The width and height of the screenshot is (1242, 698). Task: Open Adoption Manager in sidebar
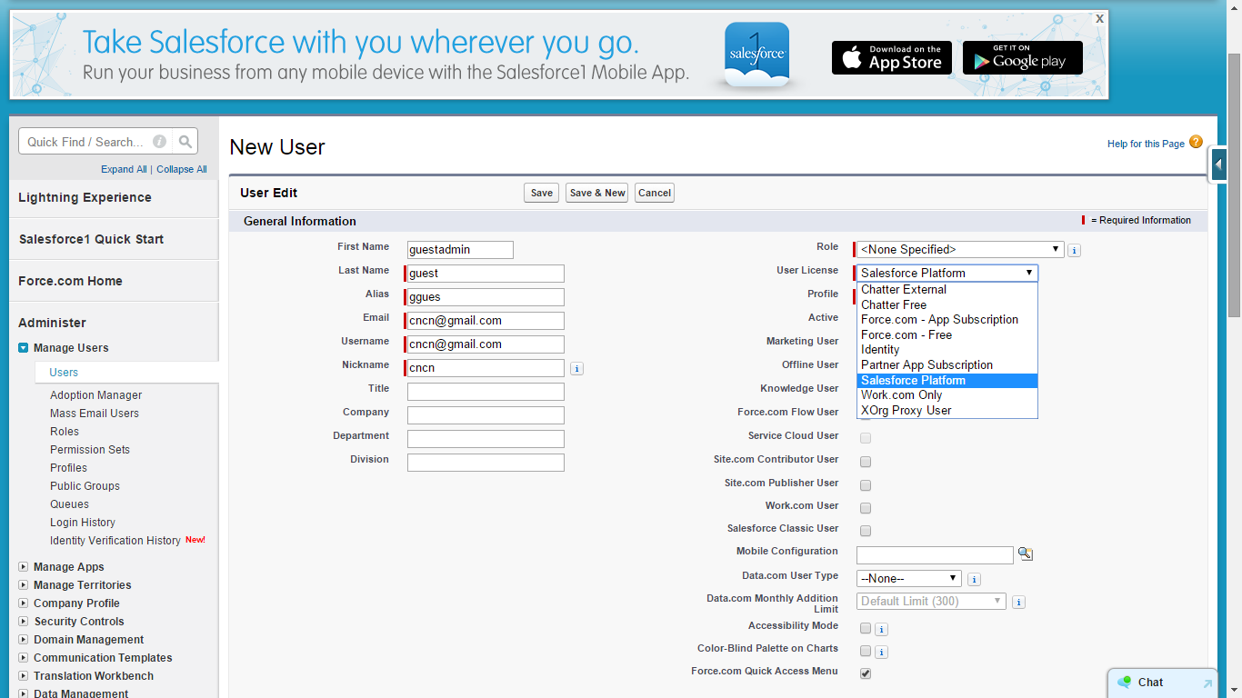96,395
